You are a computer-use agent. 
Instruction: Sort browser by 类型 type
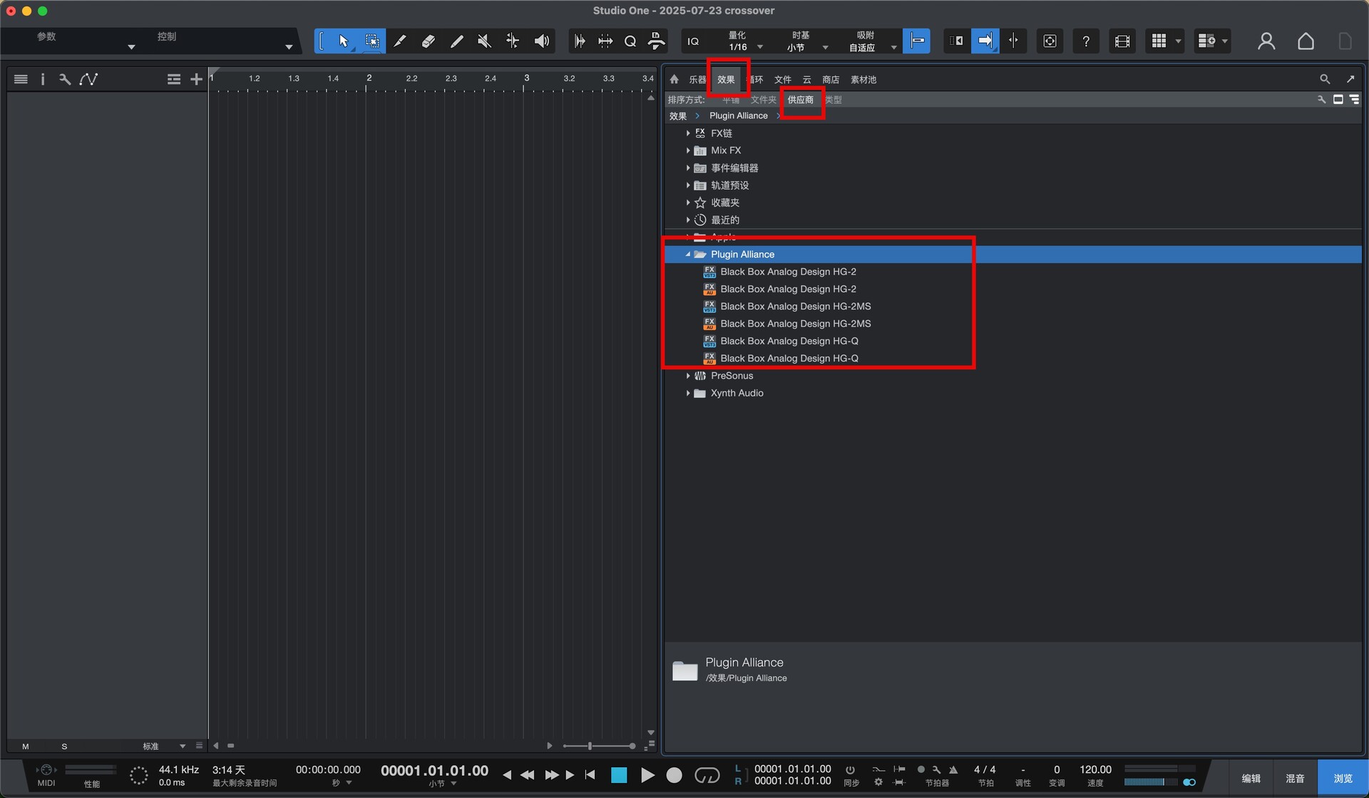pyautogui.click(x=834, y=100)
